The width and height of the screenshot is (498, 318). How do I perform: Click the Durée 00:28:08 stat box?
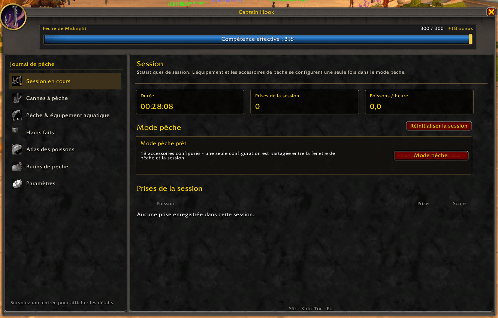[190, 102]
